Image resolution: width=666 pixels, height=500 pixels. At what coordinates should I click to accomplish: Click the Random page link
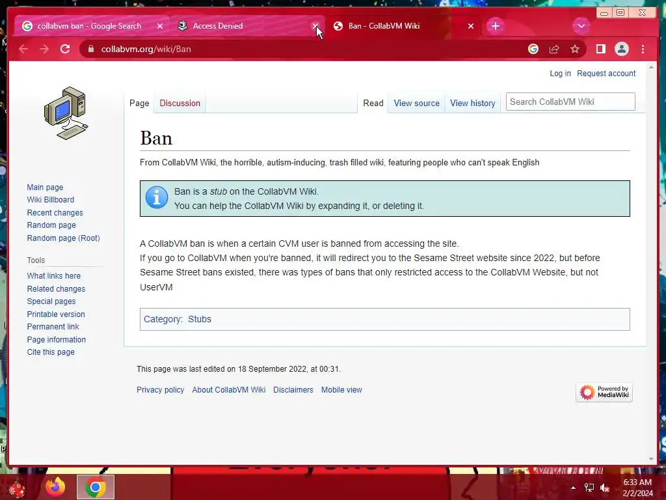click(x=51, y=225)
